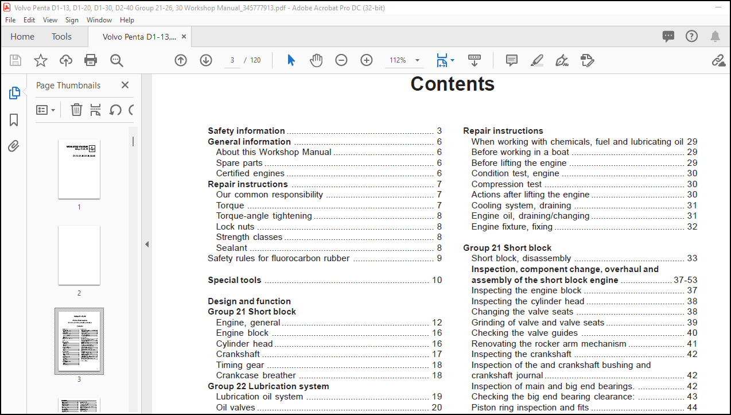Click the fit page scrolling mode icon
The height and width of the screenshot is (415, 731).
pos(442,60)
